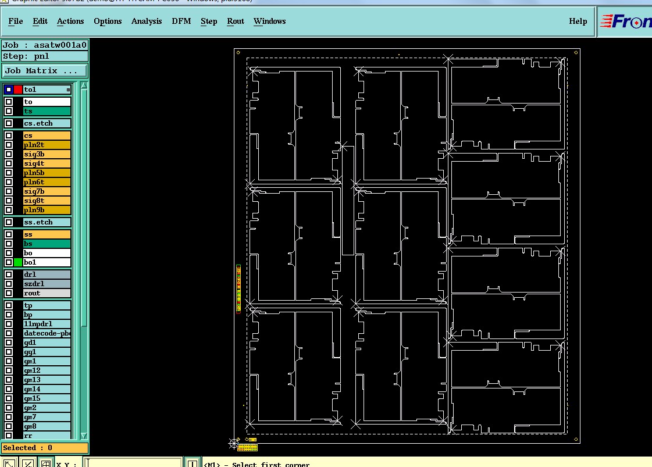Screen dimensions: 652x467
Task: Click the layer list scroll down arrow
Action: coord(84,436)
